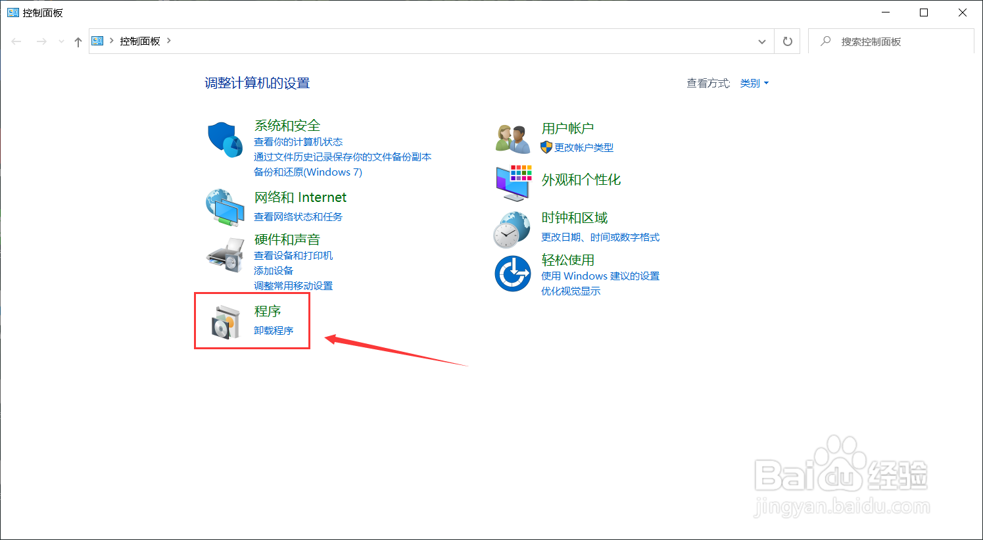Open the 类别 view mode dropdown
The image size is (983, 540).
click(754, 83)
